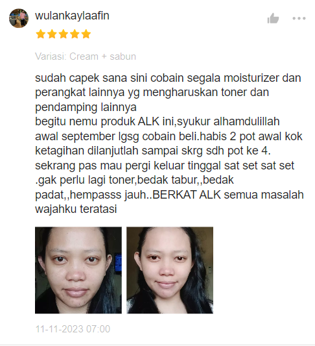Screen dimensions: 315x346
Task: Open the three-dot more options menu
Action: click(299, 18)
